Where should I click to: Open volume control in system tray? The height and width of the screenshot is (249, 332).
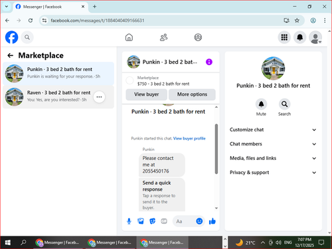278,242
